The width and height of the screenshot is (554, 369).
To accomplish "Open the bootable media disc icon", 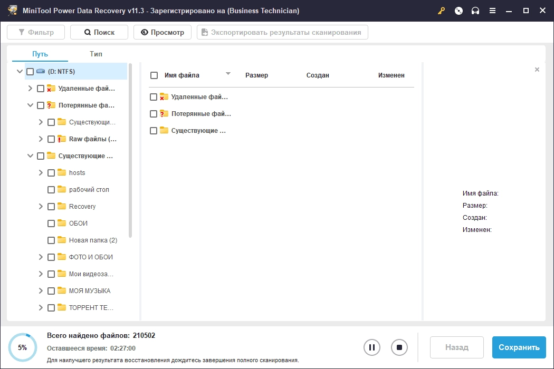I will click(x=459, y=11).
